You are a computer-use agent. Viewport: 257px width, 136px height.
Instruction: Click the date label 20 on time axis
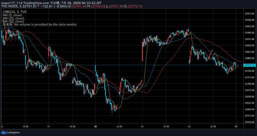point(96,126)
